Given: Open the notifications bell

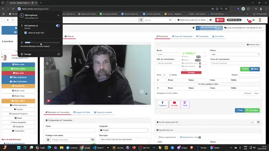Looking at the screenshot, I should 248,20.
